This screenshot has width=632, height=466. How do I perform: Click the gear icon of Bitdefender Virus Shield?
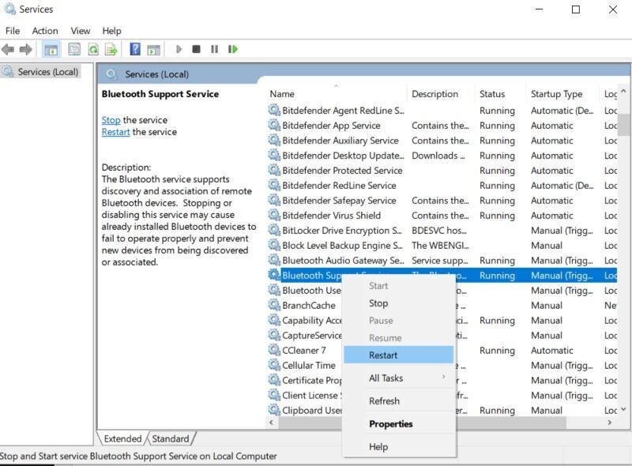click(274, 215)
